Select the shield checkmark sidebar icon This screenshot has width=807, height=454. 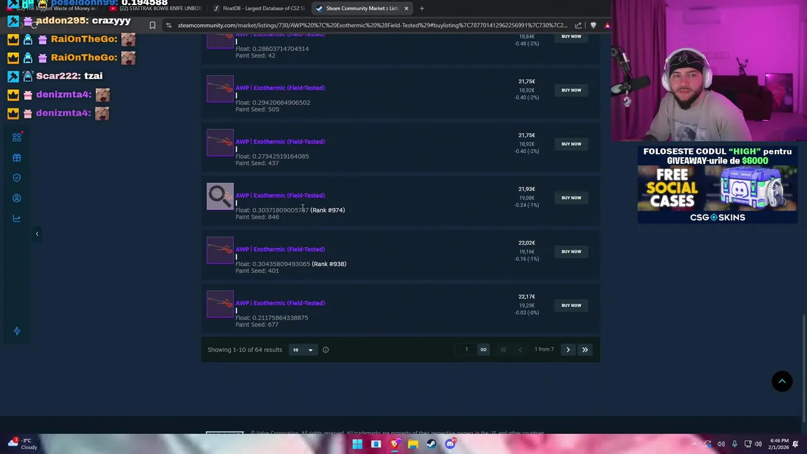pyautogui.click(x=17, y=178)
